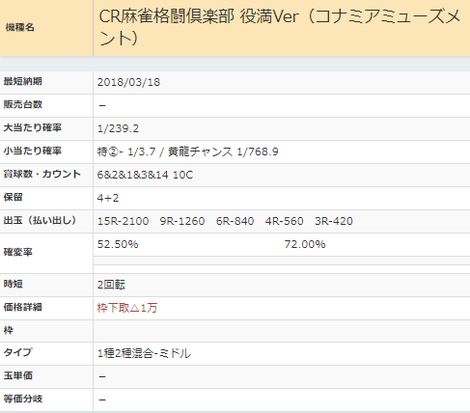Click the 玉単価 label
The height and width of the screenshot is (413, 470).
(x=17, y=375)
